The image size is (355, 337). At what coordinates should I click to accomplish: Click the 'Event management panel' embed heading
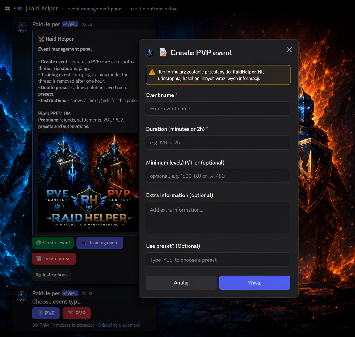click(65, 49)
